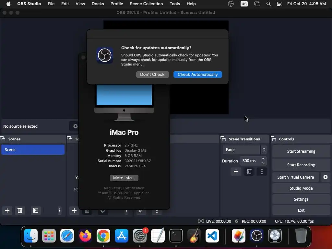Screen dimensions: 332x249
Task: Open System Settings from the Dock
Action: [140, 235]
